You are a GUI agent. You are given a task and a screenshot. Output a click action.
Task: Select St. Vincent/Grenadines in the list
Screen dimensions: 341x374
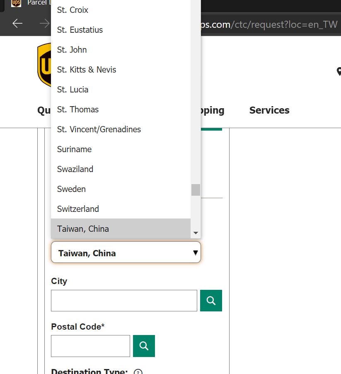99,129
